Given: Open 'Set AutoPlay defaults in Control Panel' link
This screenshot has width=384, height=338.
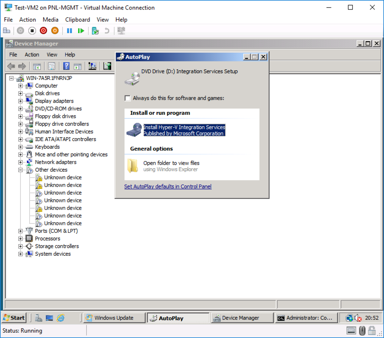Looking at the screenshot, I should (x=168, y=186).
